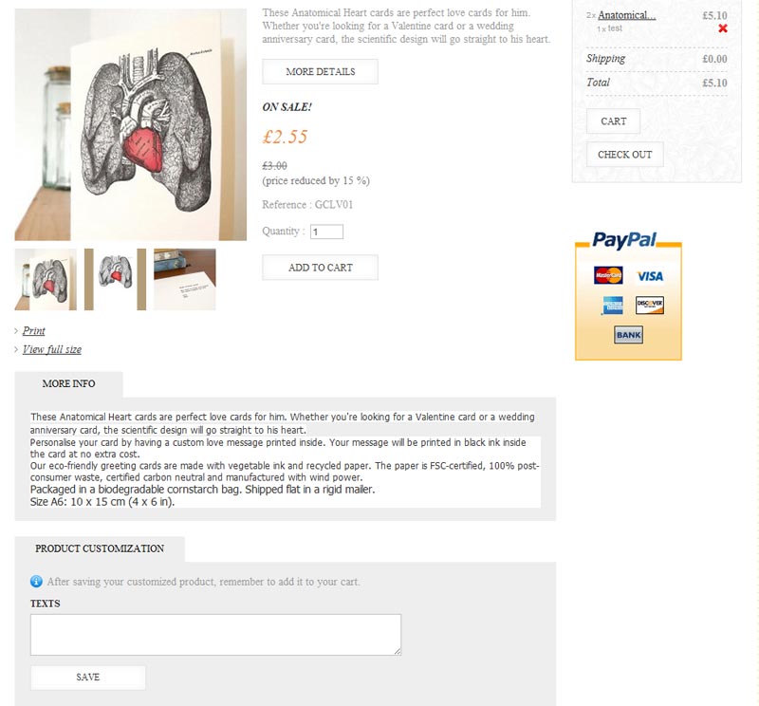Viewport: 759px width, 706px height.
Task: Click the Print link
Action: pyautogui.click(x=34, y=331)
